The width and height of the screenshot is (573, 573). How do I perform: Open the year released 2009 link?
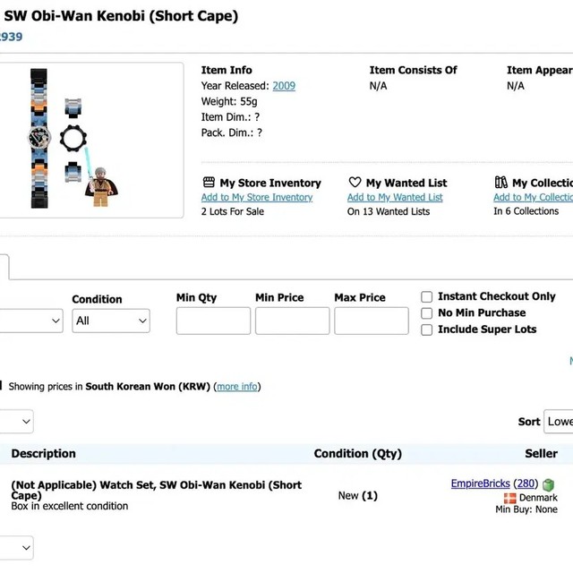coord(284,86)
